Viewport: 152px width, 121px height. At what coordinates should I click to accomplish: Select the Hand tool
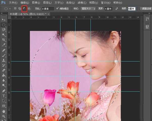pyautogui.click(x=4, y=111)
